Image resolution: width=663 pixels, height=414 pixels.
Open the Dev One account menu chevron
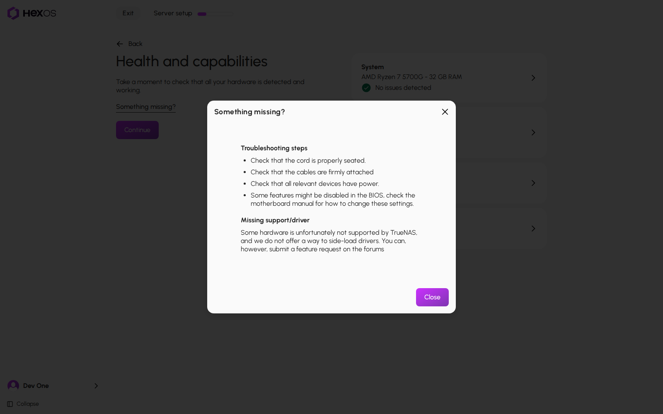[96, 386]
